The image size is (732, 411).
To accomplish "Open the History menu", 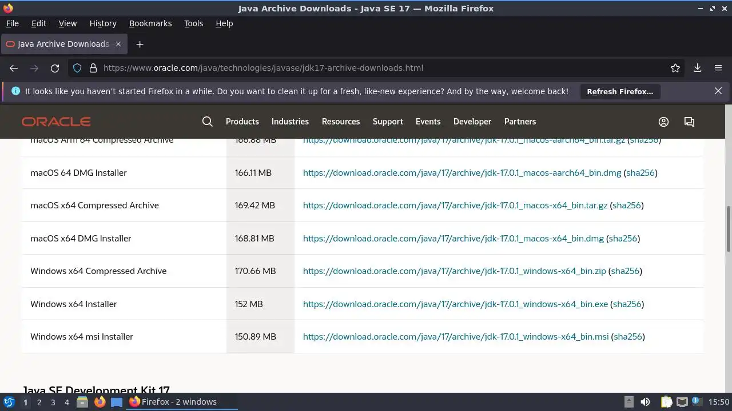I will click(103, 23).
